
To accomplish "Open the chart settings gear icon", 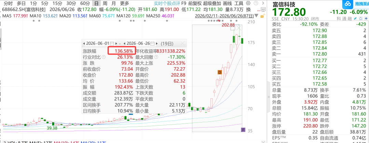I will [248, 3].
